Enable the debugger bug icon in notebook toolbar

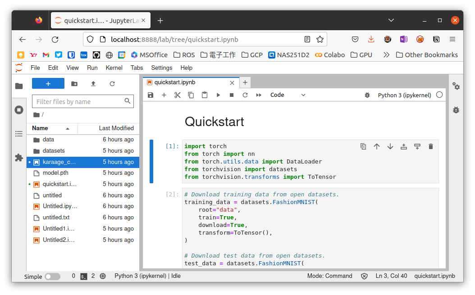tap(367, 95)
